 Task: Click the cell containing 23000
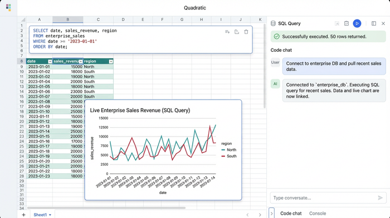[x=67, y=91]
